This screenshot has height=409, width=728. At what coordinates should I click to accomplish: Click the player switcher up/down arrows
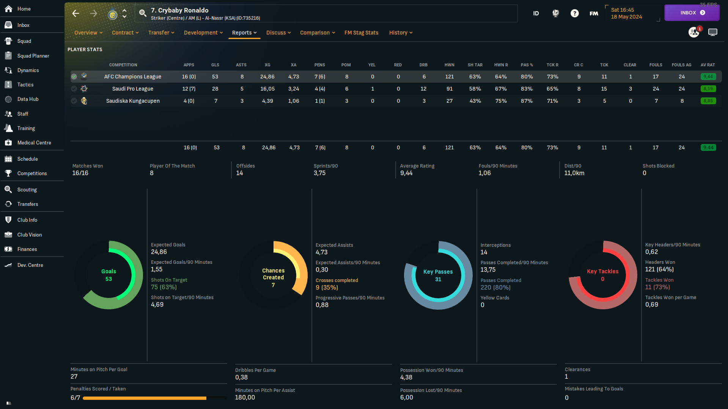[124, 14]
